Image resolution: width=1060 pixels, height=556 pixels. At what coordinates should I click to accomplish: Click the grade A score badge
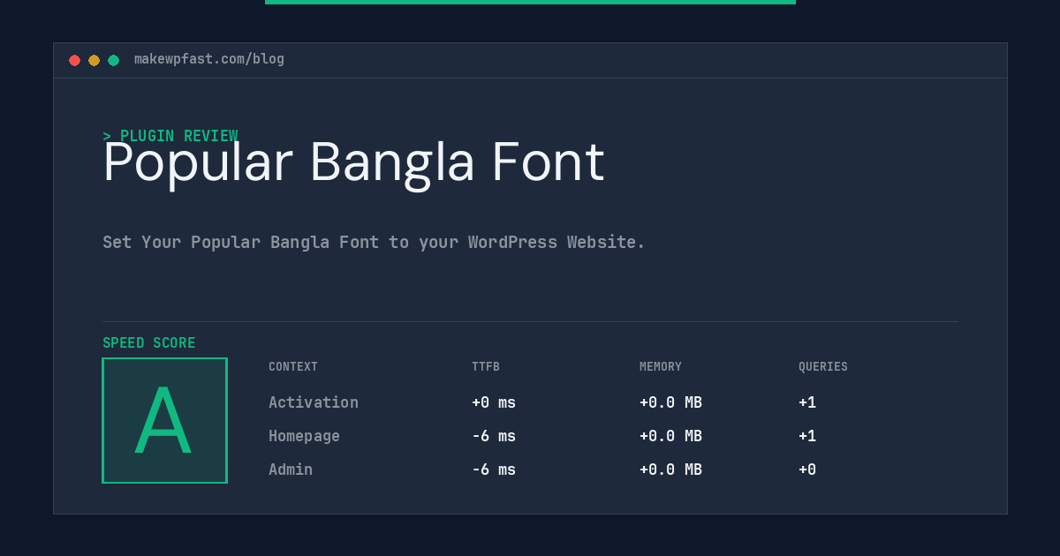(x=164, y=420)
